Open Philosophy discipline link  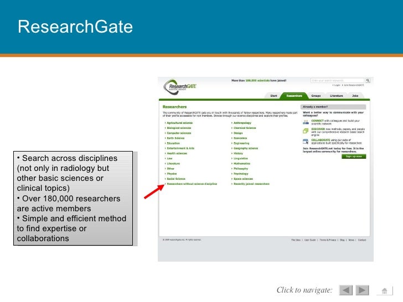(x=241, y=169)
